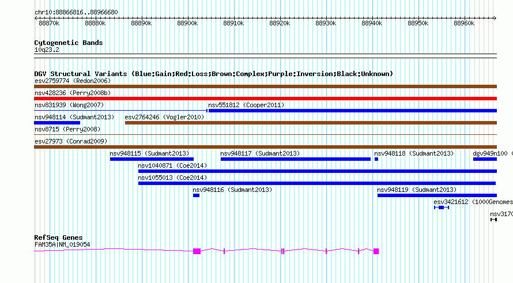This screenshot has width=513, height=283.
Task: Open the nsv948118 (Sudmant2013) text label
Action: (414, 153)
